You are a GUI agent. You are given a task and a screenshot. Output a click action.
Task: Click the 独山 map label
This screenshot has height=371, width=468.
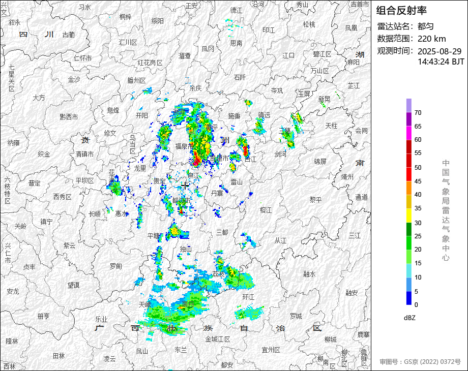186,249
